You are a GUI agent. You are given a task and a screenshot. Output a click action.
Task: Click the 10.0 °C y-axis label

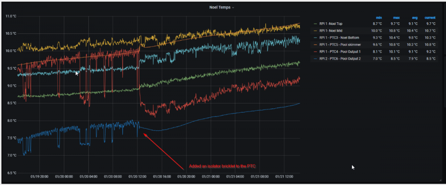10,51
